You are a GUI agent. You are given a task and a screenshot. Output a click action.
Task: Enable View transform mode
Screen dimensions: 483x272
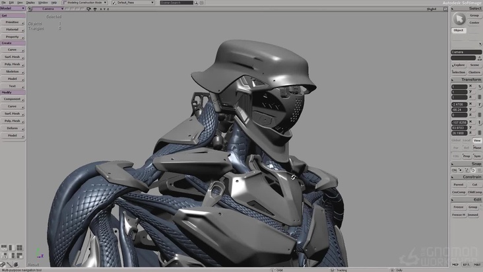[476, 140]
